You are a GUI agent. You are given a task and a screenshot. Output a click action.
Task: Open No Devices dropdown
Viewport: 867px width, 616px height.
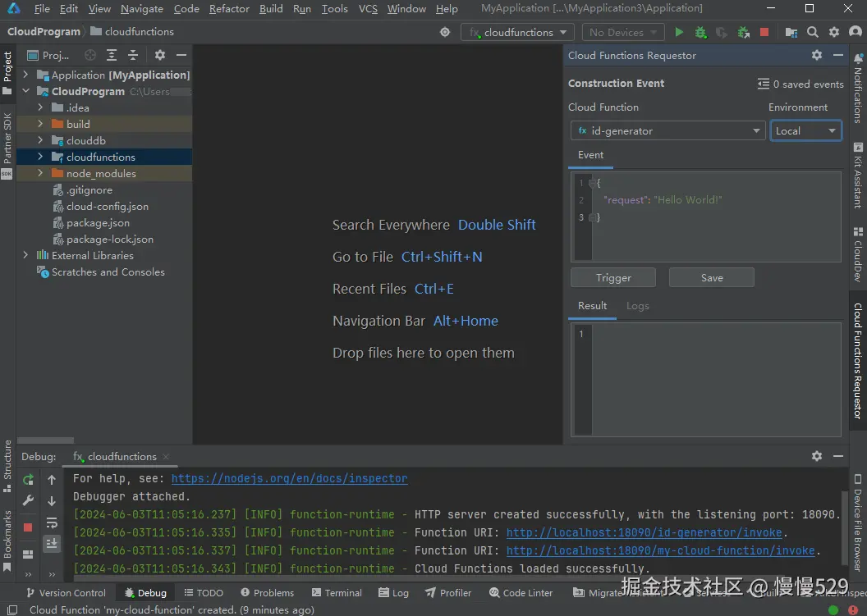[x=622, y=33]
